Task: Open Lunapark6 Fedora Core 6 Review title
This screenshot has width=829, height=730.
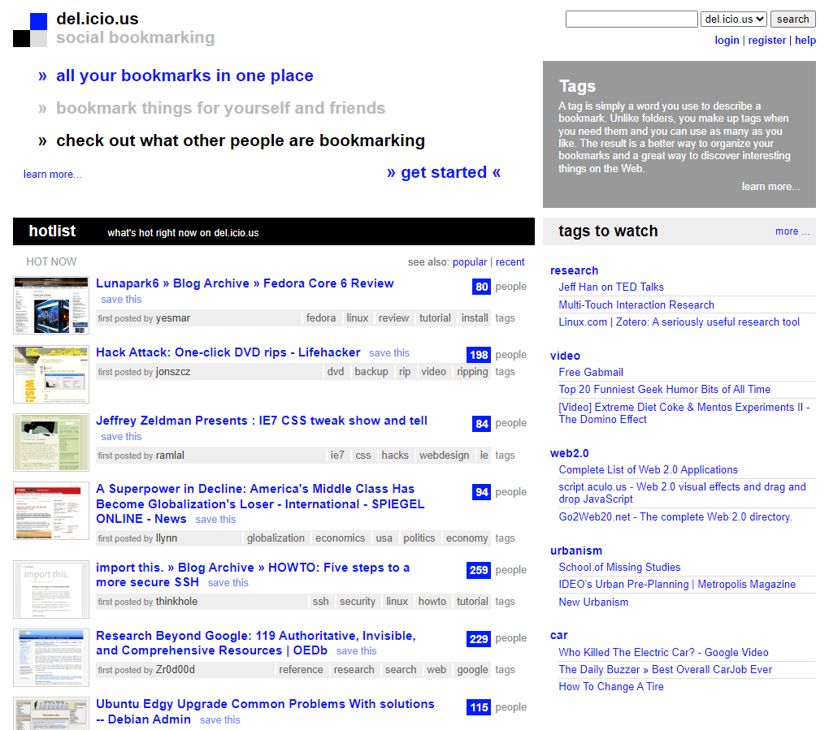Action: (x=245, y=283)
